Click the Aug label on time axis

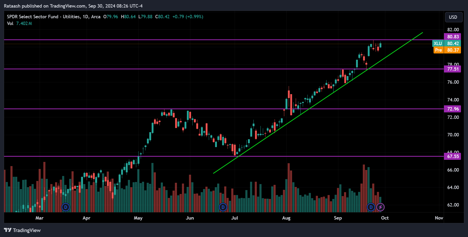point(286,218)
